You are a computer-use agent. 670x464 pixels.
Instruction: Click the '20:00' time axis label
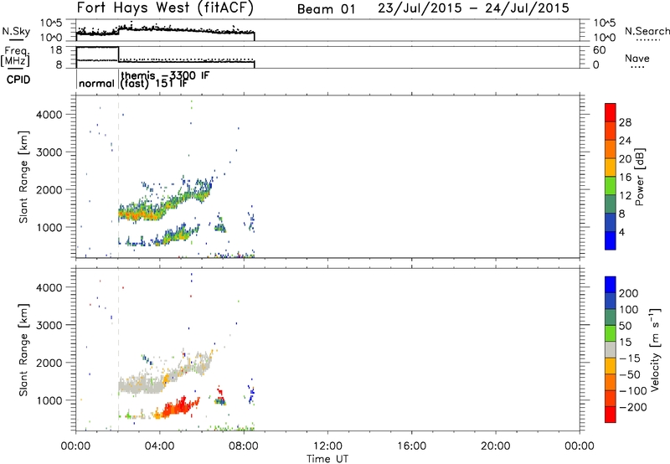pos(495,446)
